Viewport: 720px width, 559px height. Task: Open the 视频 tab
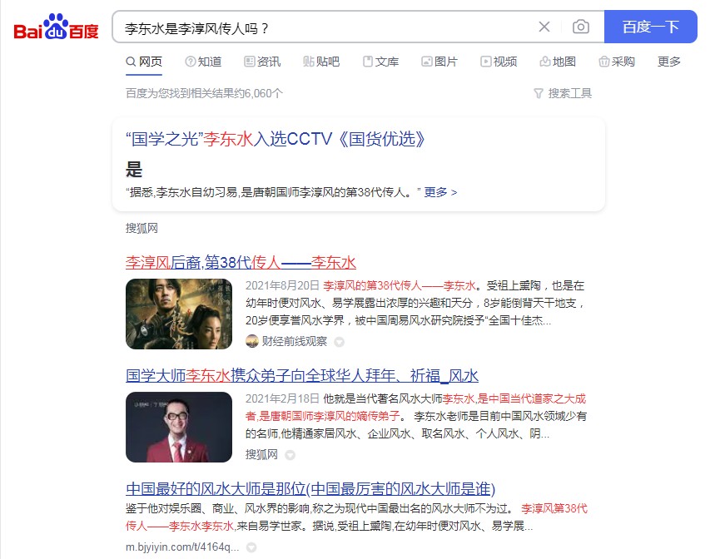click(499, 62)
